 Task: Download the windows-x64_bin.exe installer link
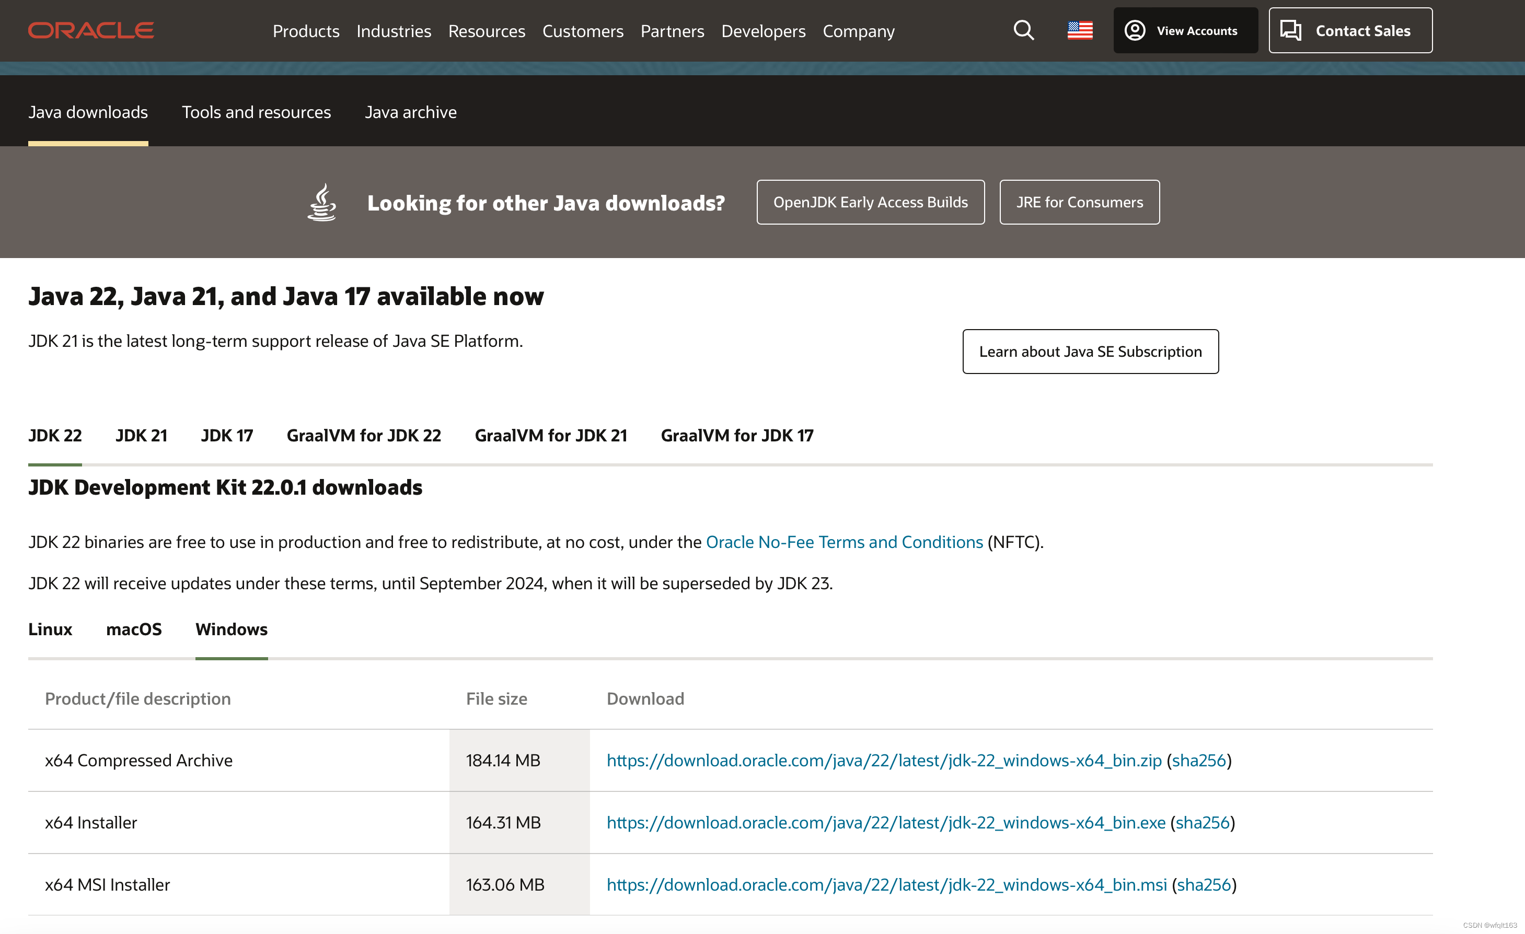(x=886, y=822)
